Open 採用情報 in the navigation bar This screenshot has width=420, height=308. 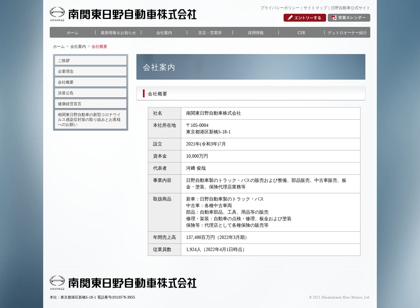pyautogui.click(x=256, y=32)
